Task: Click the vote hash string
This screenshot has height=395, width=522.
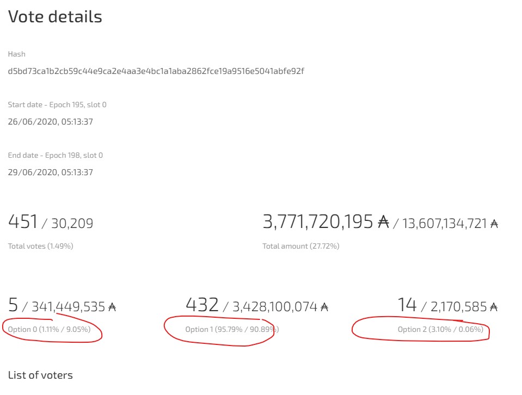Action: point(156,71)
